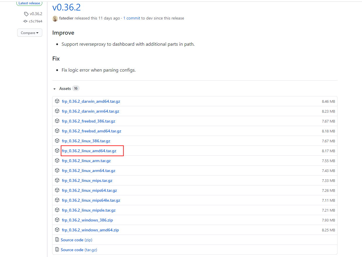The height and width of the screenshot is (257, 362).
Task: Click zip file icon beside Source code (zip)
Action: click(x=57, y=240)
